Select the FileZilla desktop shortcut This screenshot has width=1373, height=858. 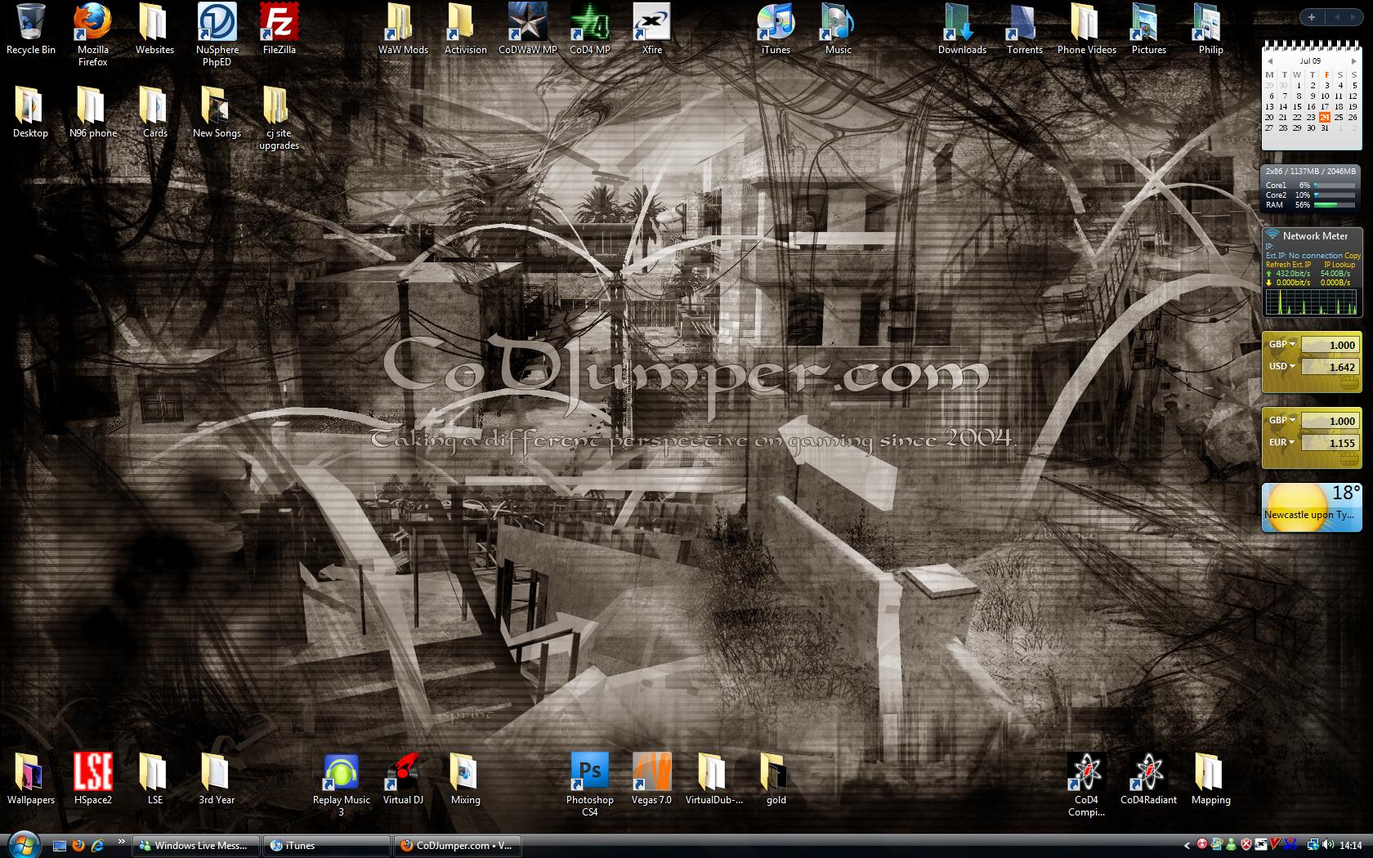pyautogui.click(x=279, y=29)
